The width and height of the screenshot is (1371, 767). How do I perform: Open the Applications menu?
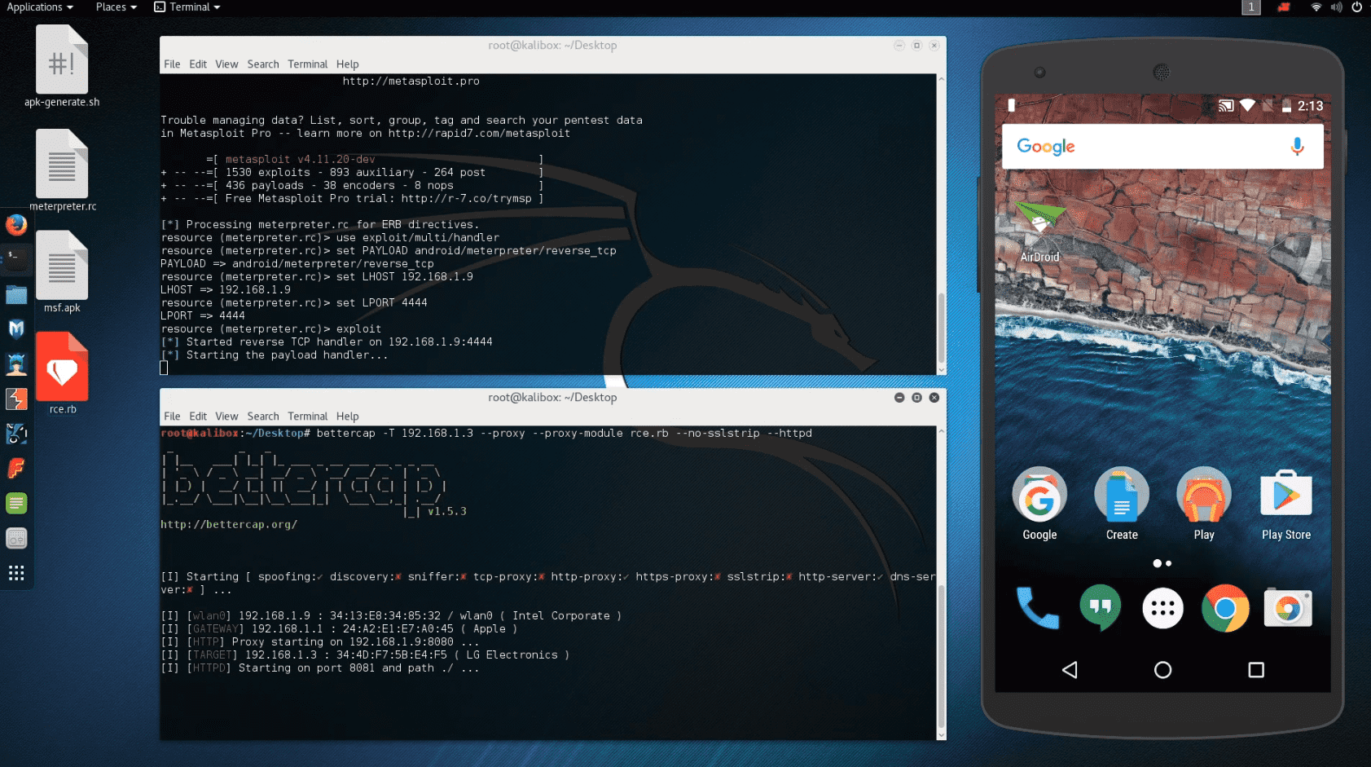(x=40, y=7)
